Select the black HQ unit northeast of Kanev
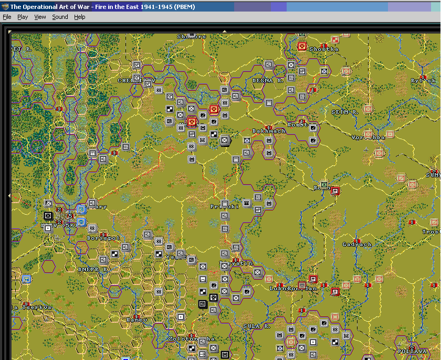441x360 pixels. click(203, 304)
